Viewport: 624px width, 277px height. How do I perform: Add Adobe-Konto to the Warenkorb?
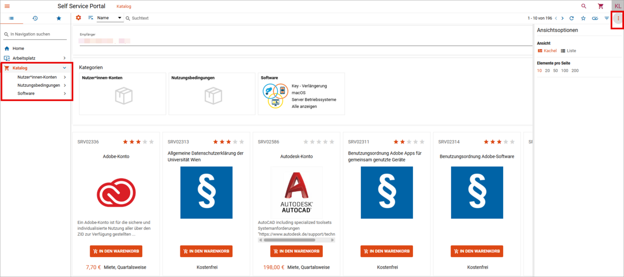tap(116, 251)
